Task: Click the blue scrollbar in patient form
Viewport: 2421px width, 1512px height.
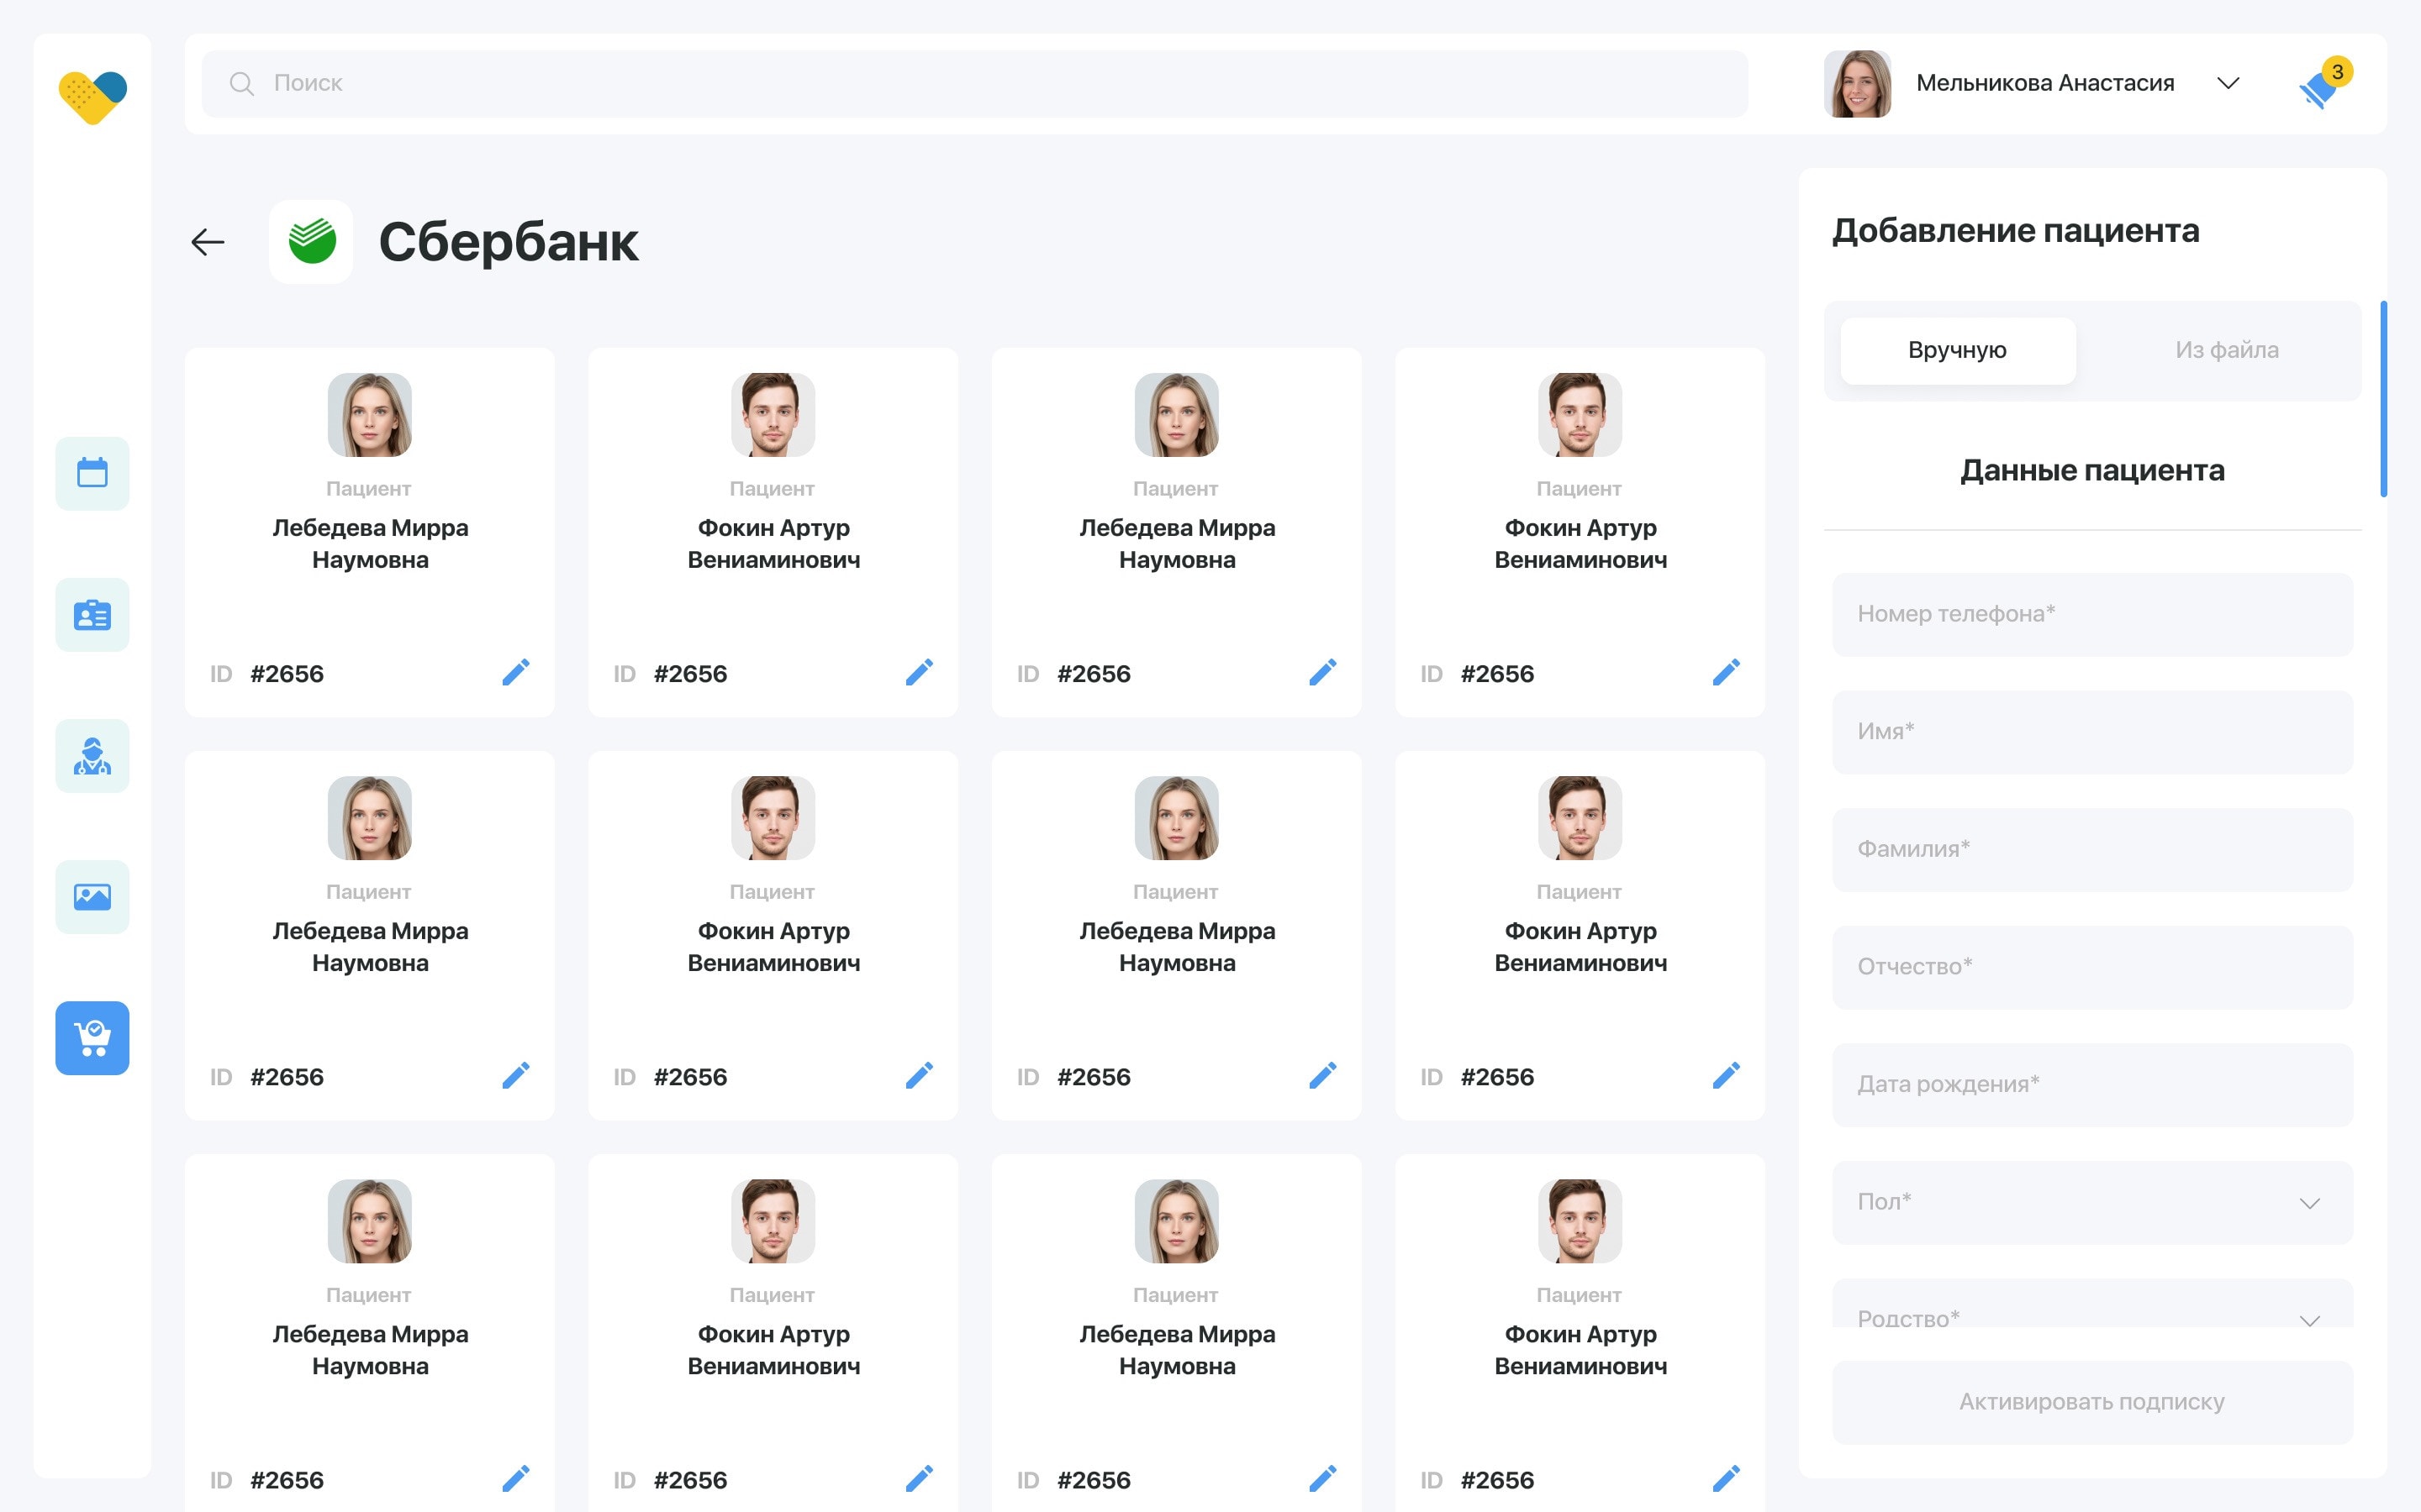Action: coord(2384,399)
